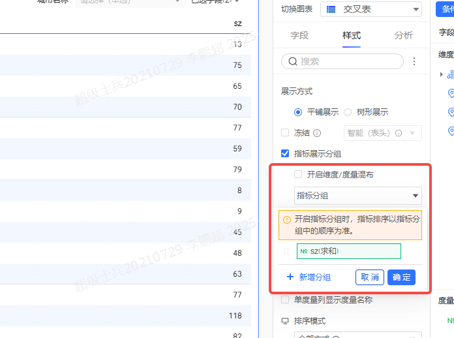Uncheck the 指标展示分组 checkbox
This screenshot has width=454, height=338.
285,154
